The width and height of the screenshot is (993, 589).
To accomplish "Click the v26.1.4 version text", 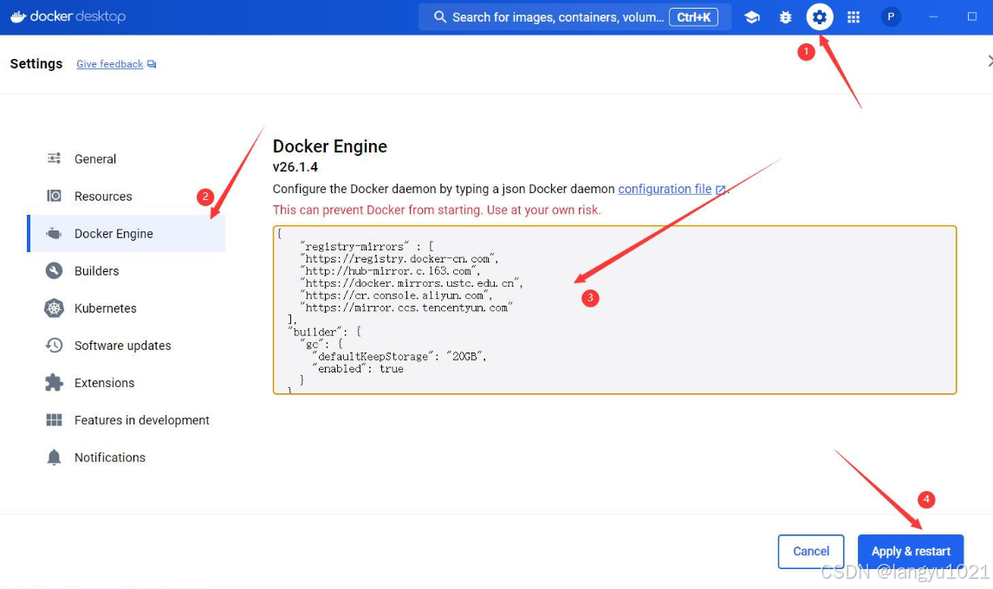I will coord(295,167).
